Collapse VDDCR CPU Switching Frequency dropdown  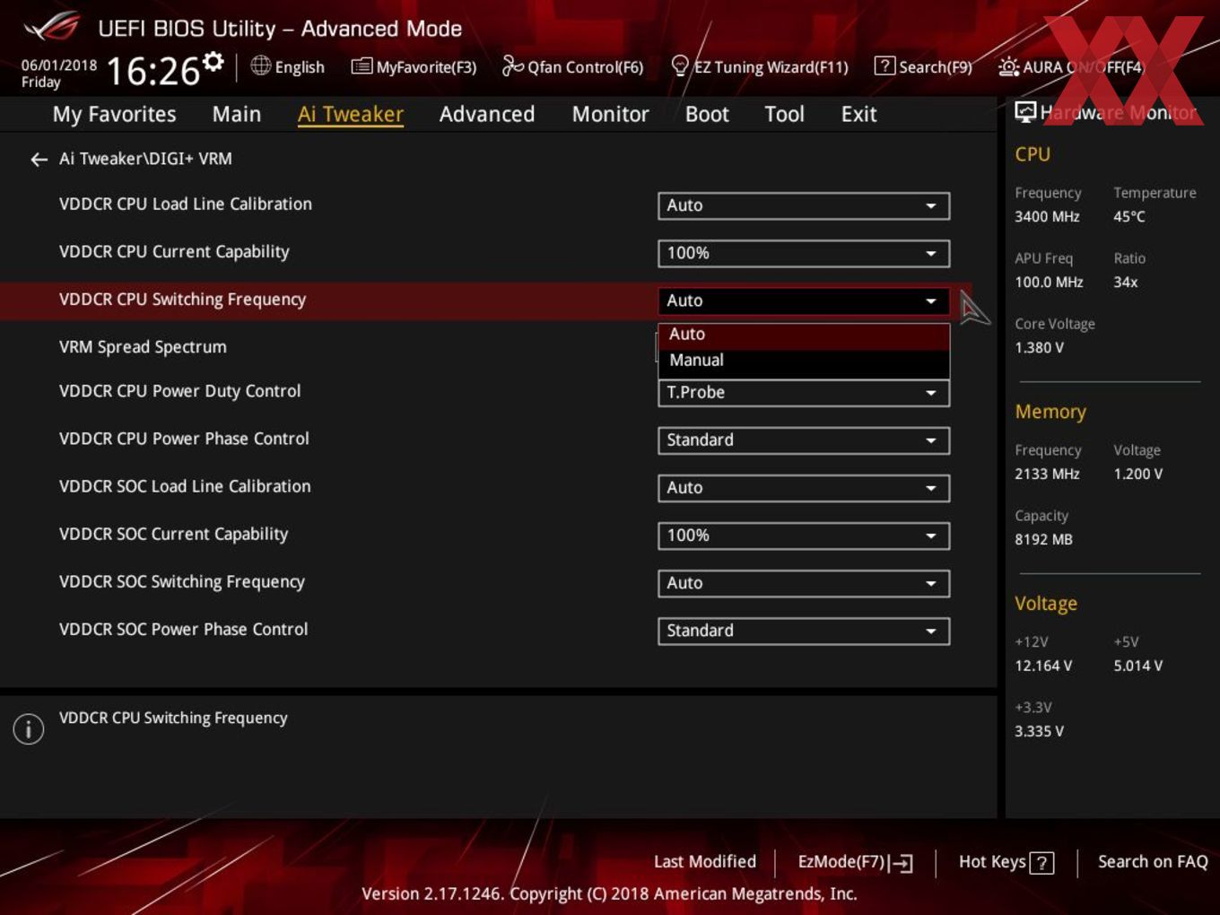click(x=804, y=301)
